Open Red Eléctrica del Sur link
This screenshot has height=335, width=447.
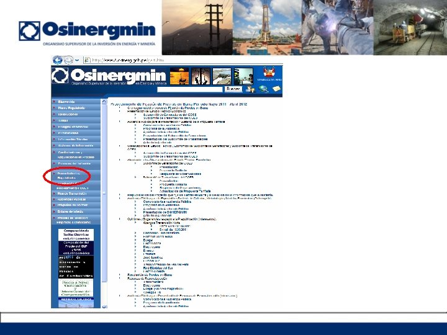coord(158,268)
